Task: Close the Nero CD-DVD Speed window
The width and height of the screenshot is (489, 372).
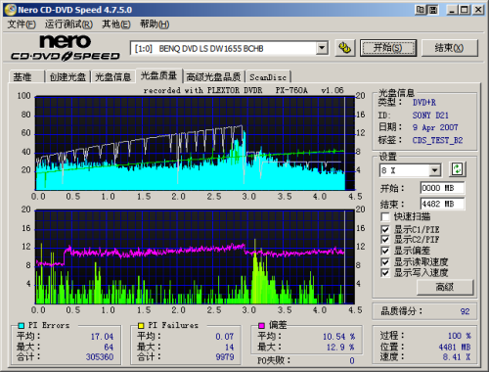Action: tap(478, 10)
